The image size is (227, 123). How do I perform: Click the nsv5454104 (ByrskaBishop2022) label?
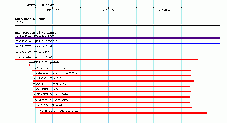click(x=37, y=41)
